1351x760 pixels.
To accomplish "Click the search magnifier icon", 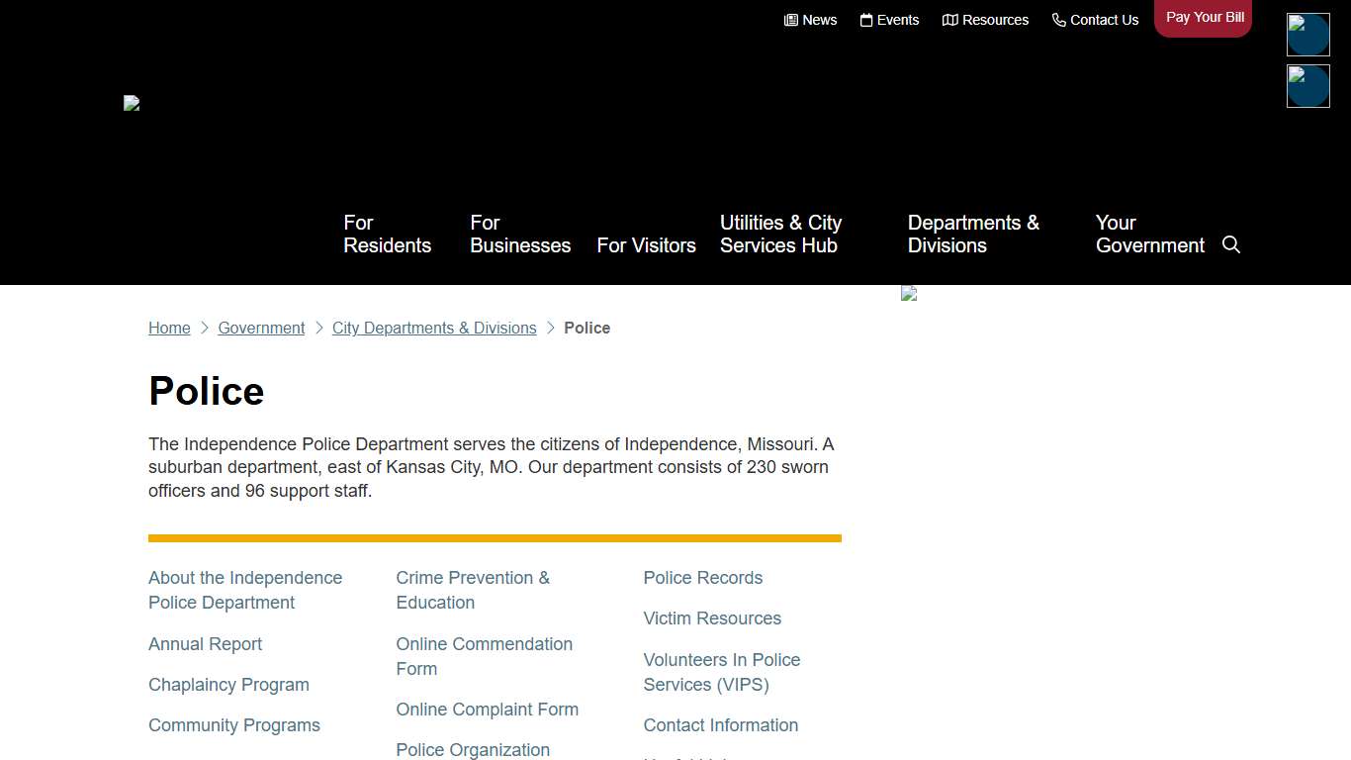I will coord(1231,244).
